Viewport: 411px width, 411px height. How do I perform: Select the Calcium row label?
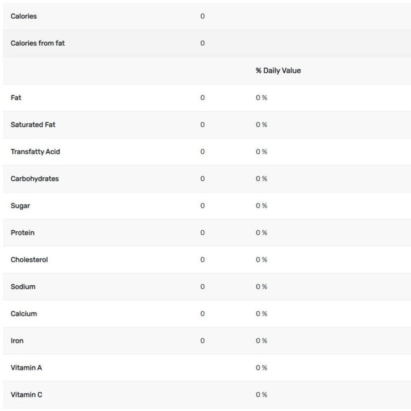click(23, 314)
